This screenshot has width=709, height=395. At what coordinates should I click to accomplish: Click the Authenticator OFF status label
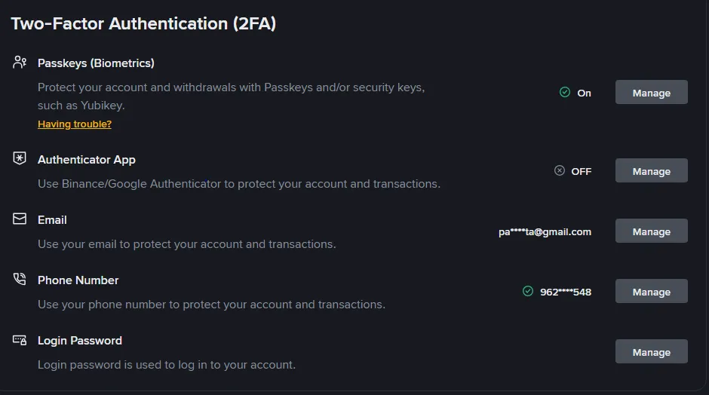[581, 171]
